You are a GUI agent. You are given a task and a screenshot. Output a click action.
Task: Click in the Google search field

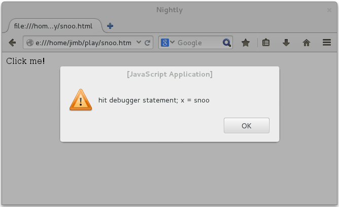[x=198, y=43]
